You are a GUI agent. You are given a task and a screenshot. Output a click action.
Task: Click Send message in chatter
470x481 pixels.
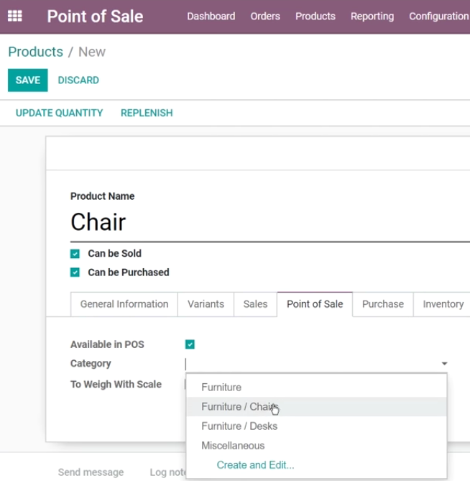(91, 472)
